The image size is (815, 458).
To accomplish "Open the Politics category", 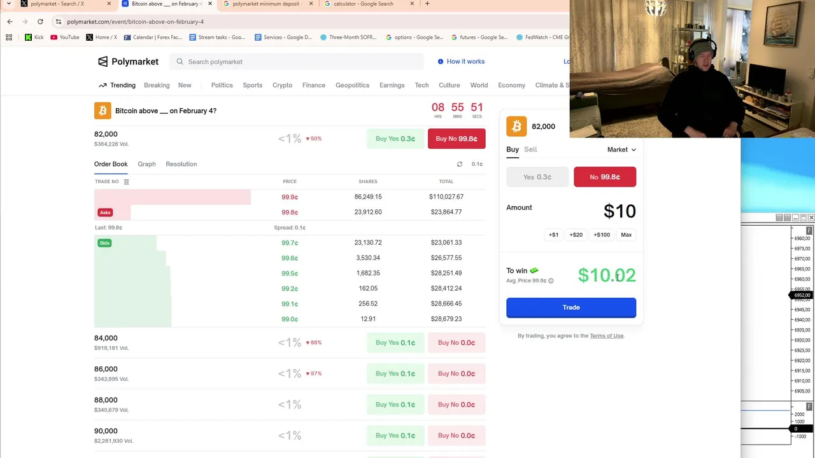I will click(222, 85).
